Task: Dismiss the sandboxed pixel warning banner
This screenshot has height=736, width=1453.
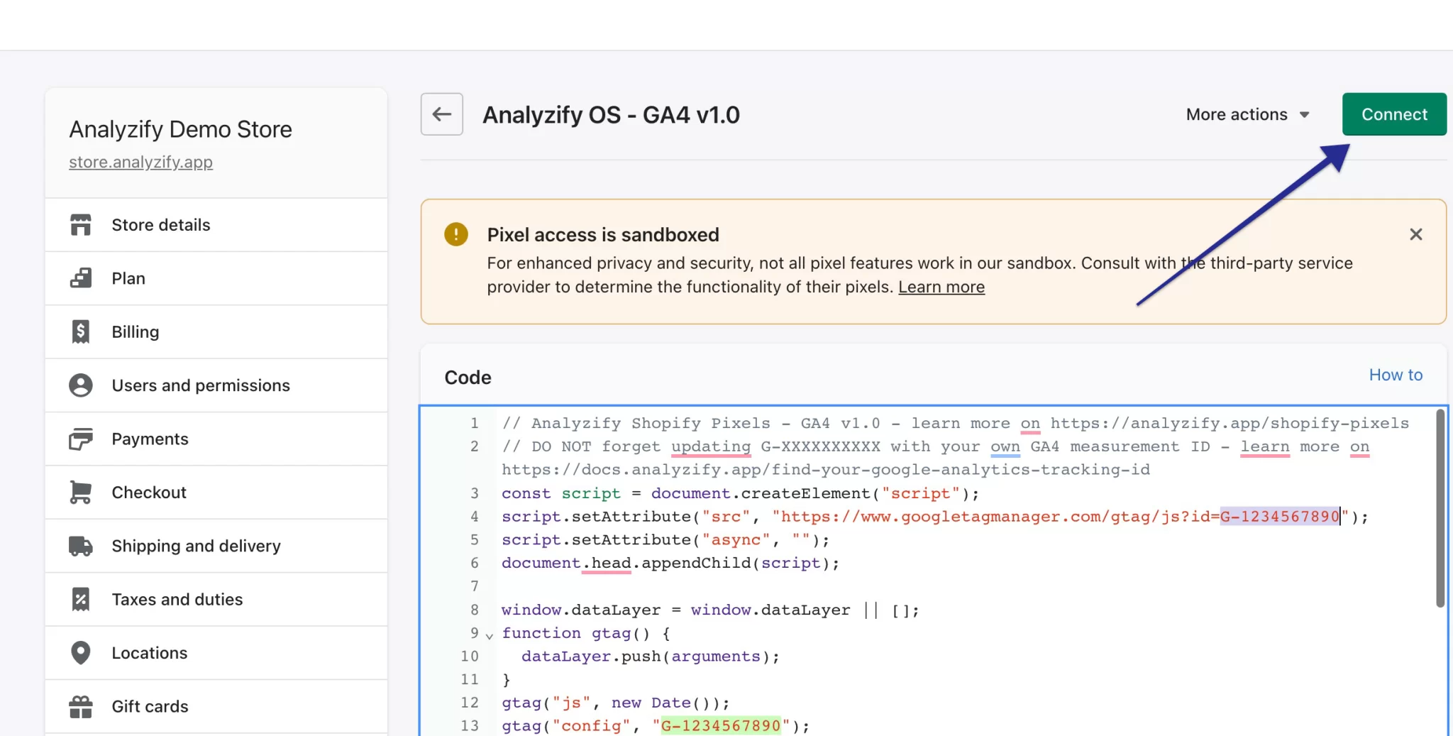Action: point(1415,234)
